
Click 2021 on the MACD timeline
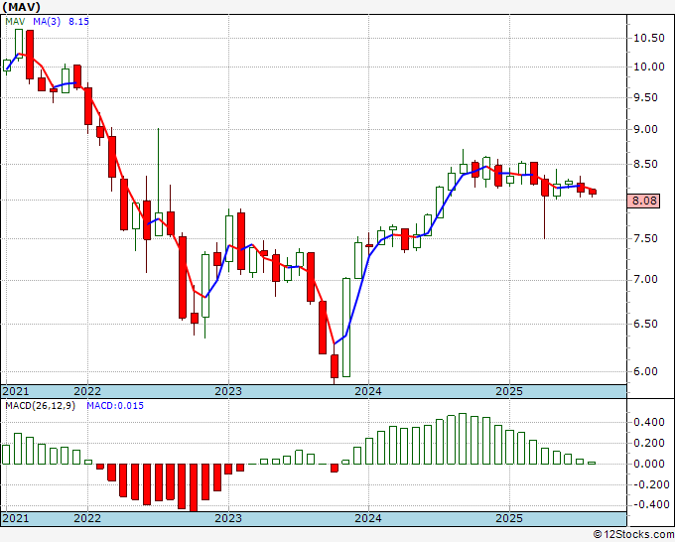coord(16,518)
